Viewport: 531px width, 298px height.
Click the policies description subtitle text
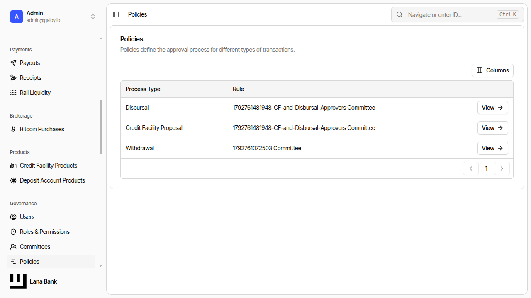tap(207, 50)
